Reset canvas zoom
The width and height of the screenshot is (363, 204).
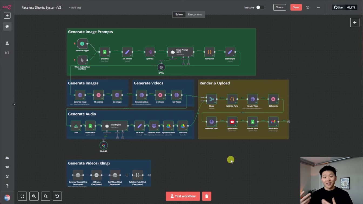[57, 196]
